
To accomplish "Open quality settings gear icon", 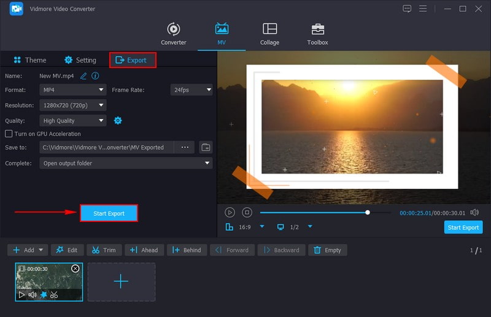I will point(118,121).
